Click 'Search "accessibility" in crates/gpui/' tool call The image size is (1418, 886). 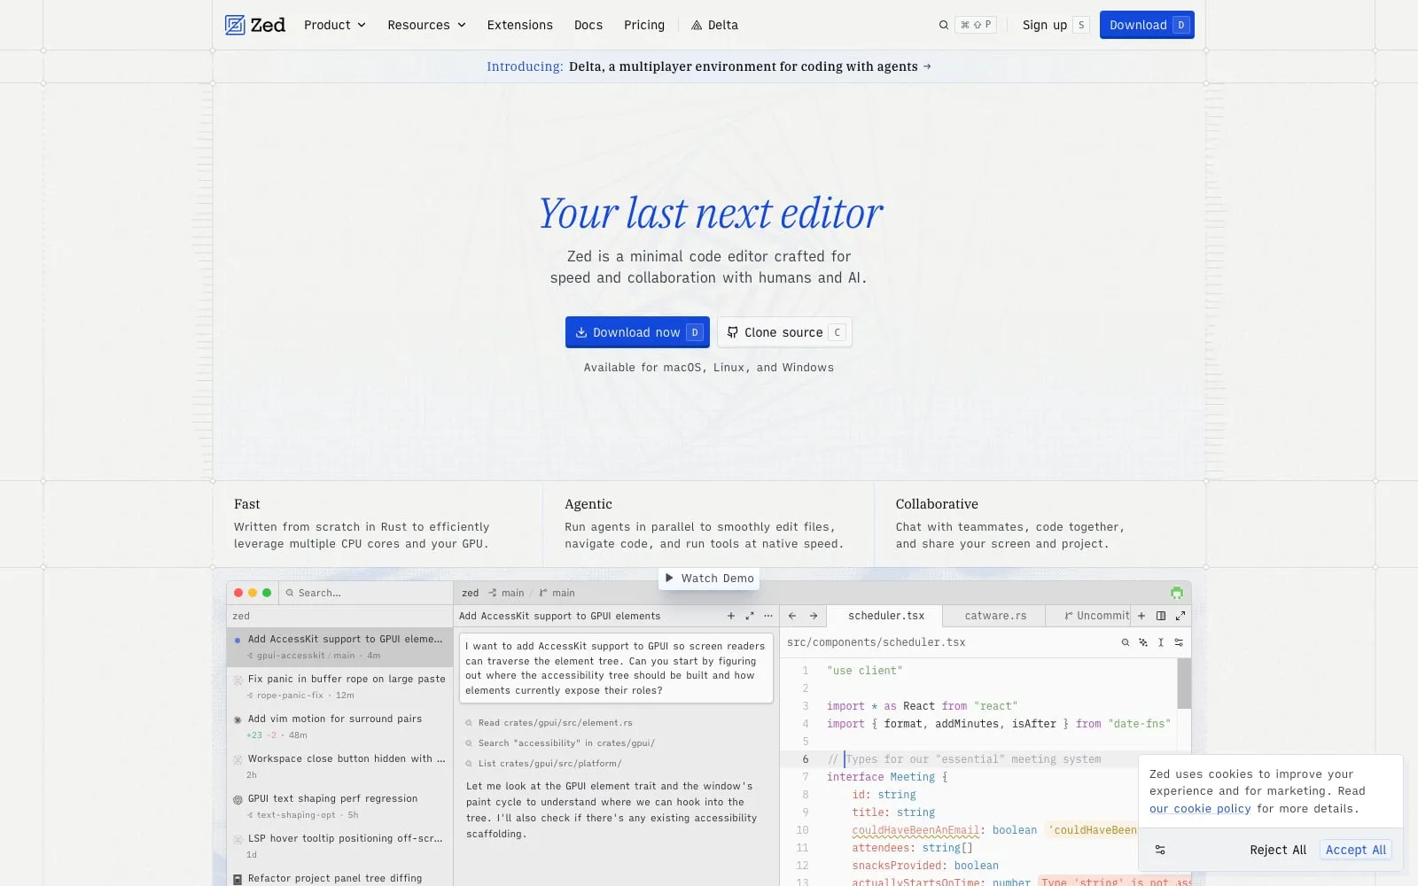click(560, 743)
